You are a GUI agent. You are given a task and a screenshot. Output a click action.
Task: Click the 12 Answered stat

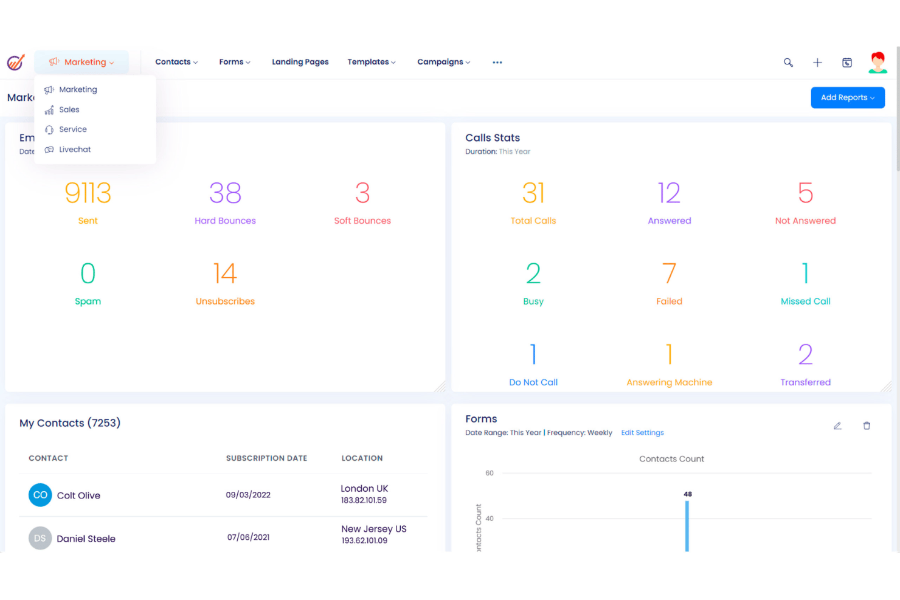[x=669, y=203]
